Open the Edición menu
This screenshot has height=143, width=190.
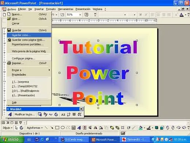[x=22, y=9]
